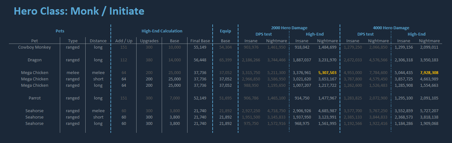This screenshot has width=452, height=143.
Task: Select the Type column header
Action: 73,41
